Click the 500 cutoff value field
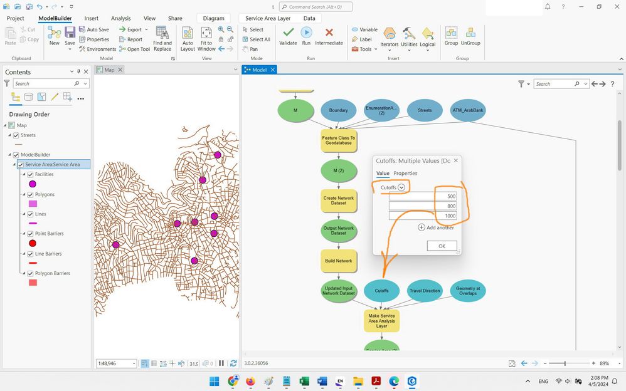Viewport: 626px width, 391px height. click(422, 196)
